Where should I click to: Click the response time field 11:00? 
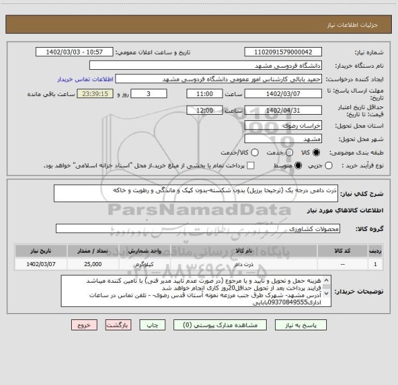(x=205, y=94)
